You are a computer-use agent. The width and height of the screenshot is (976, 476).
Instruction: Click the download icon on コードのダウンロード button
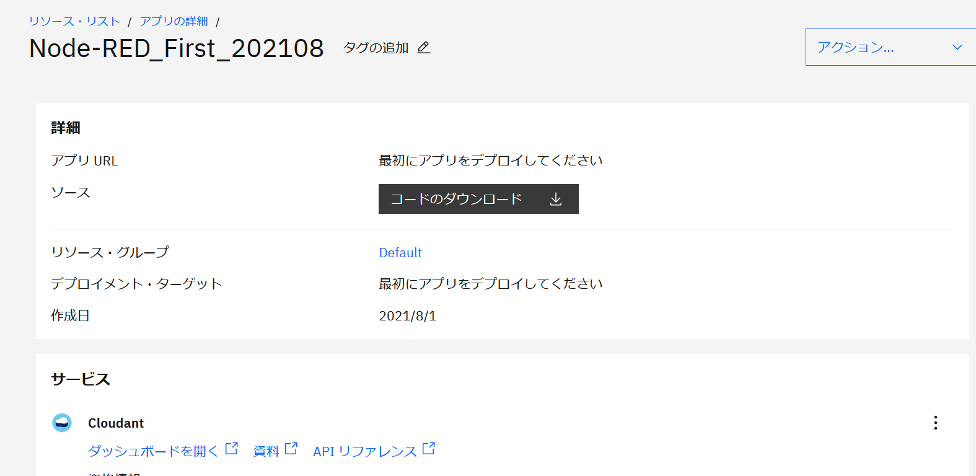[x=555, y=199]
